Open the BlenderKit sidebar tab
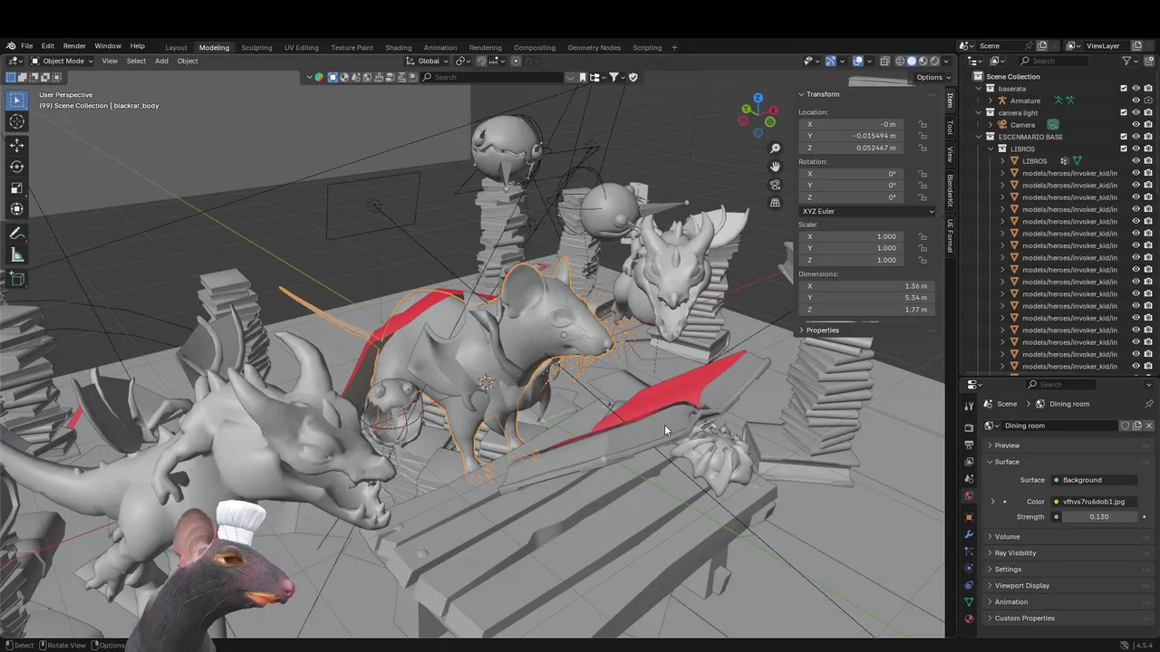The width and height of the screenshot is (1160, 652). click(950, 190)
